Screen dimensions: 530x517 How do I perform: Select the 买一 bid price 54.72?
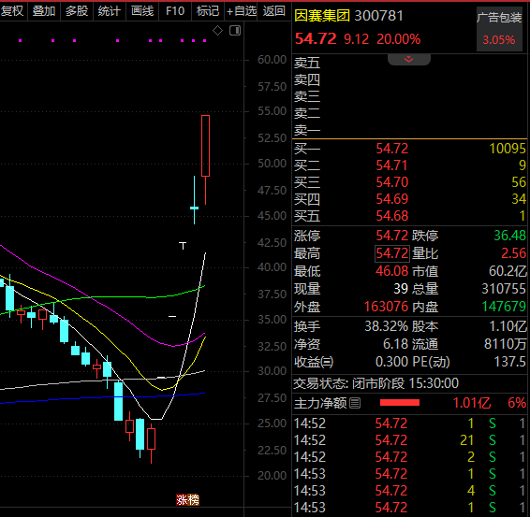point(392,149)
